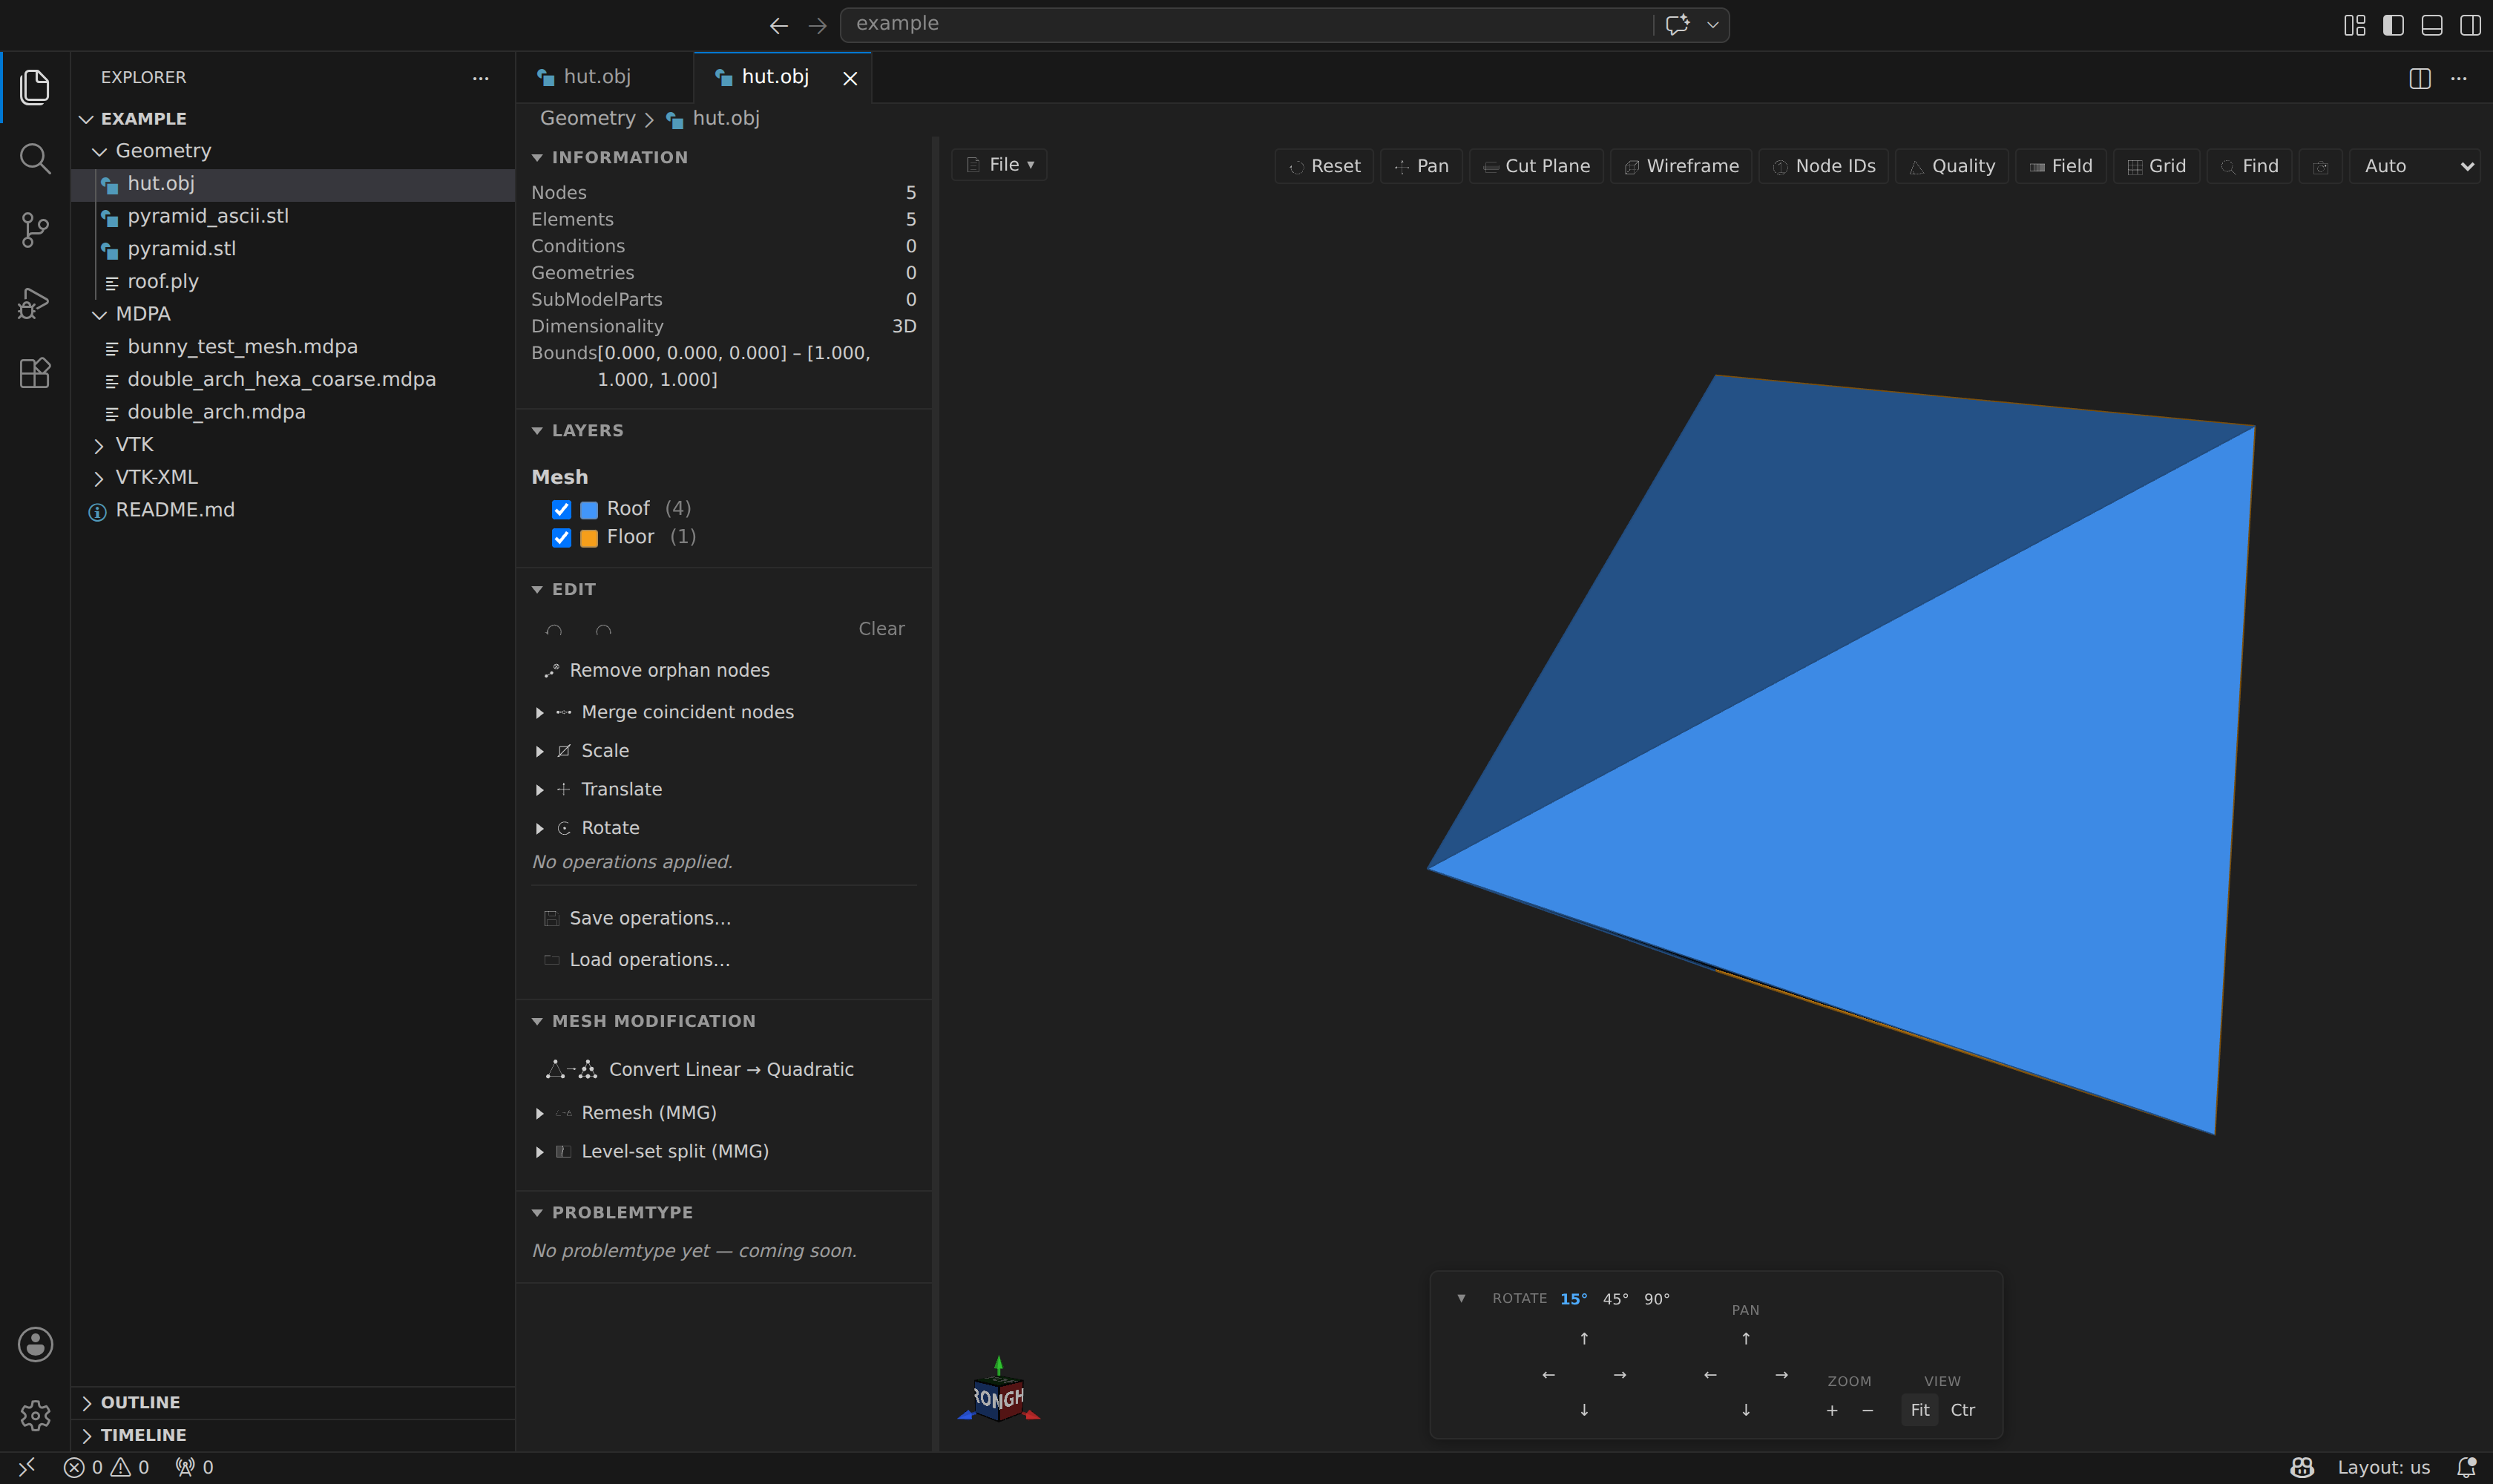Collapse the MESH MODIFICATION section

pos(644,1021)
